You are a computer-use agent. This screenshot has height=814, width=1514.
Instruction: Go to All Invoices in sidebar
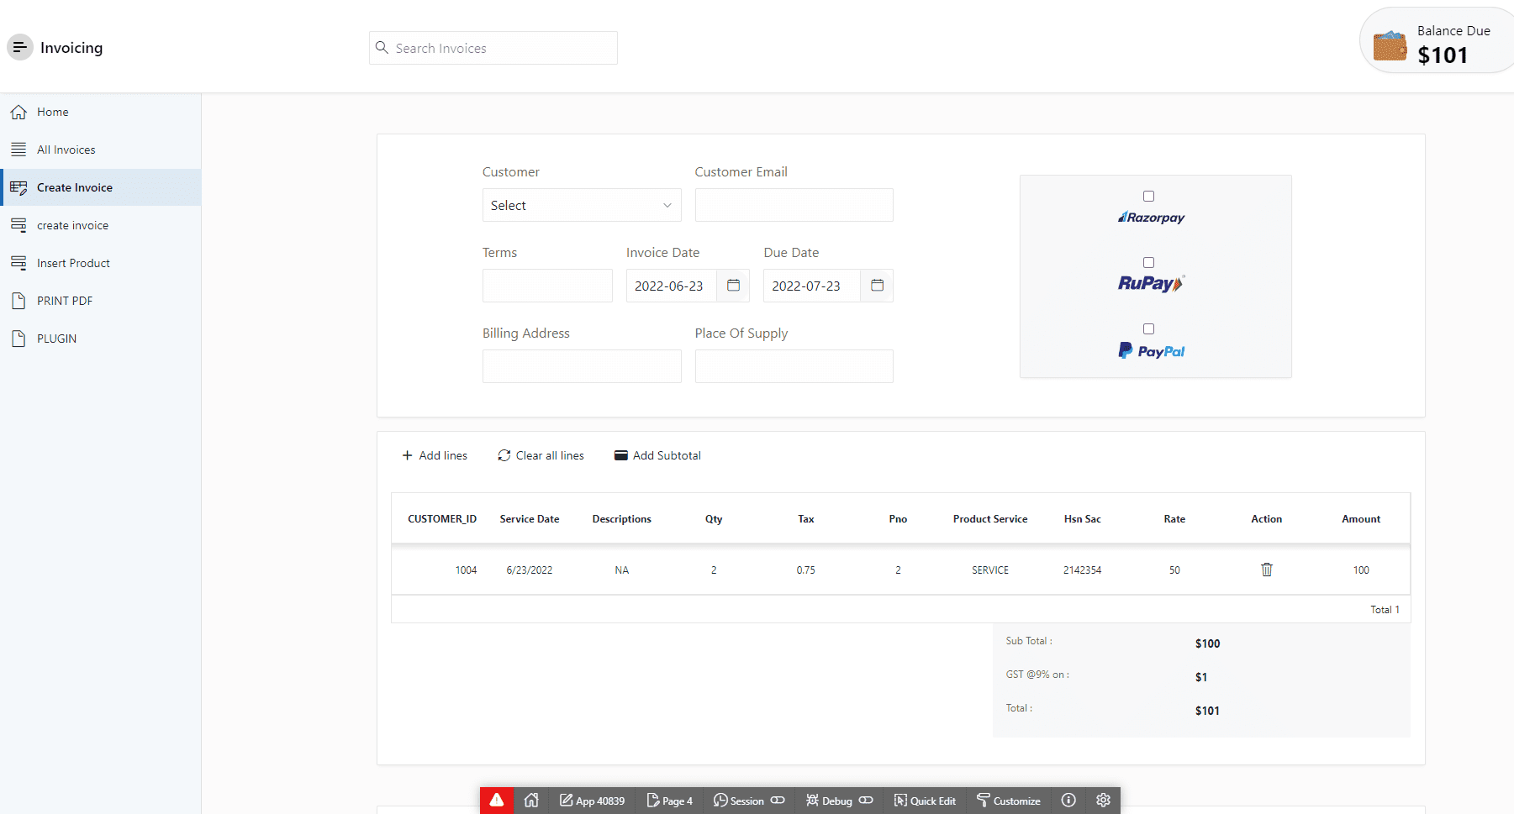(x=66, y=150)
